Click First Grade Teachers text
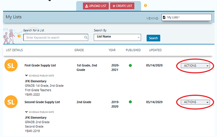 pos(38,90)
